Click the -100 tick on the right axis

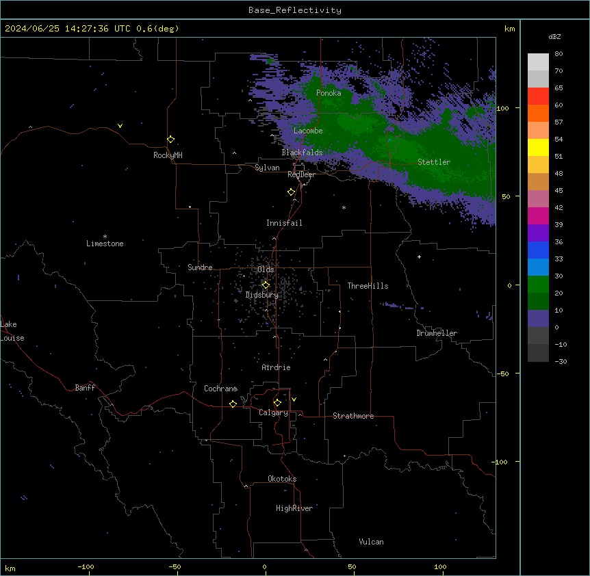click(x=500, y=462)
